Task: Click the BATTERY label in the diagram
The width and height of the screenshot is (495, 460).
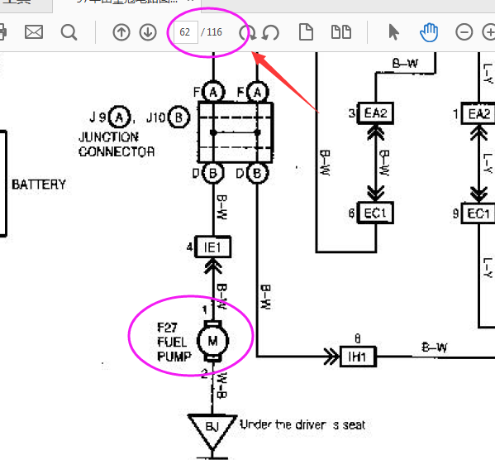Action: point(39,184)
